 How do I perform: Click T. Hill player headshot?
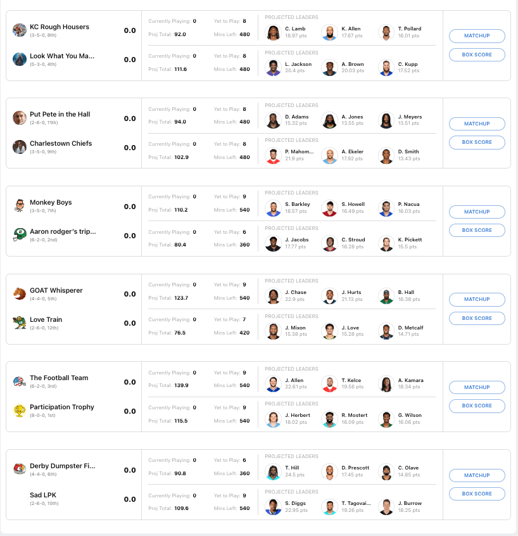tap(273, 471)
